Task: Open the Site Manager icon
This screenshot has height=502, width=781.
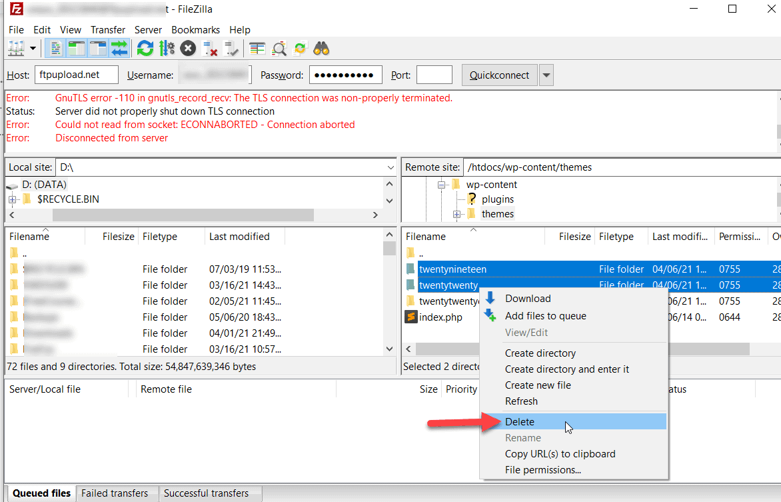Action: pyautogui.click(x=16, y=49)
